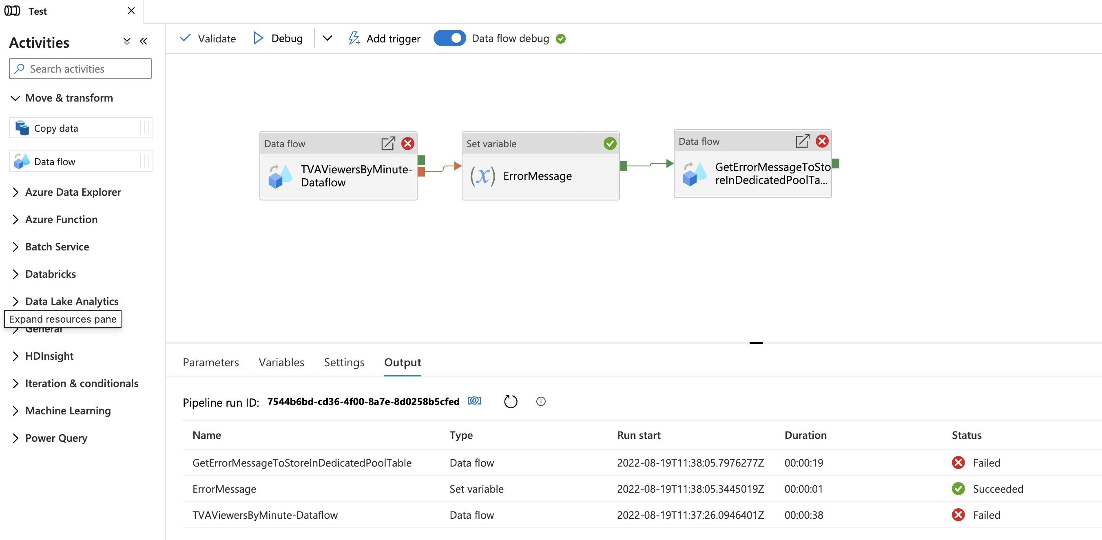Viewport: 1102px width, 540px height.
Task: Select the TVAViewersByMinute-Dataflow activity node
Action: click(x=339, y=166)
